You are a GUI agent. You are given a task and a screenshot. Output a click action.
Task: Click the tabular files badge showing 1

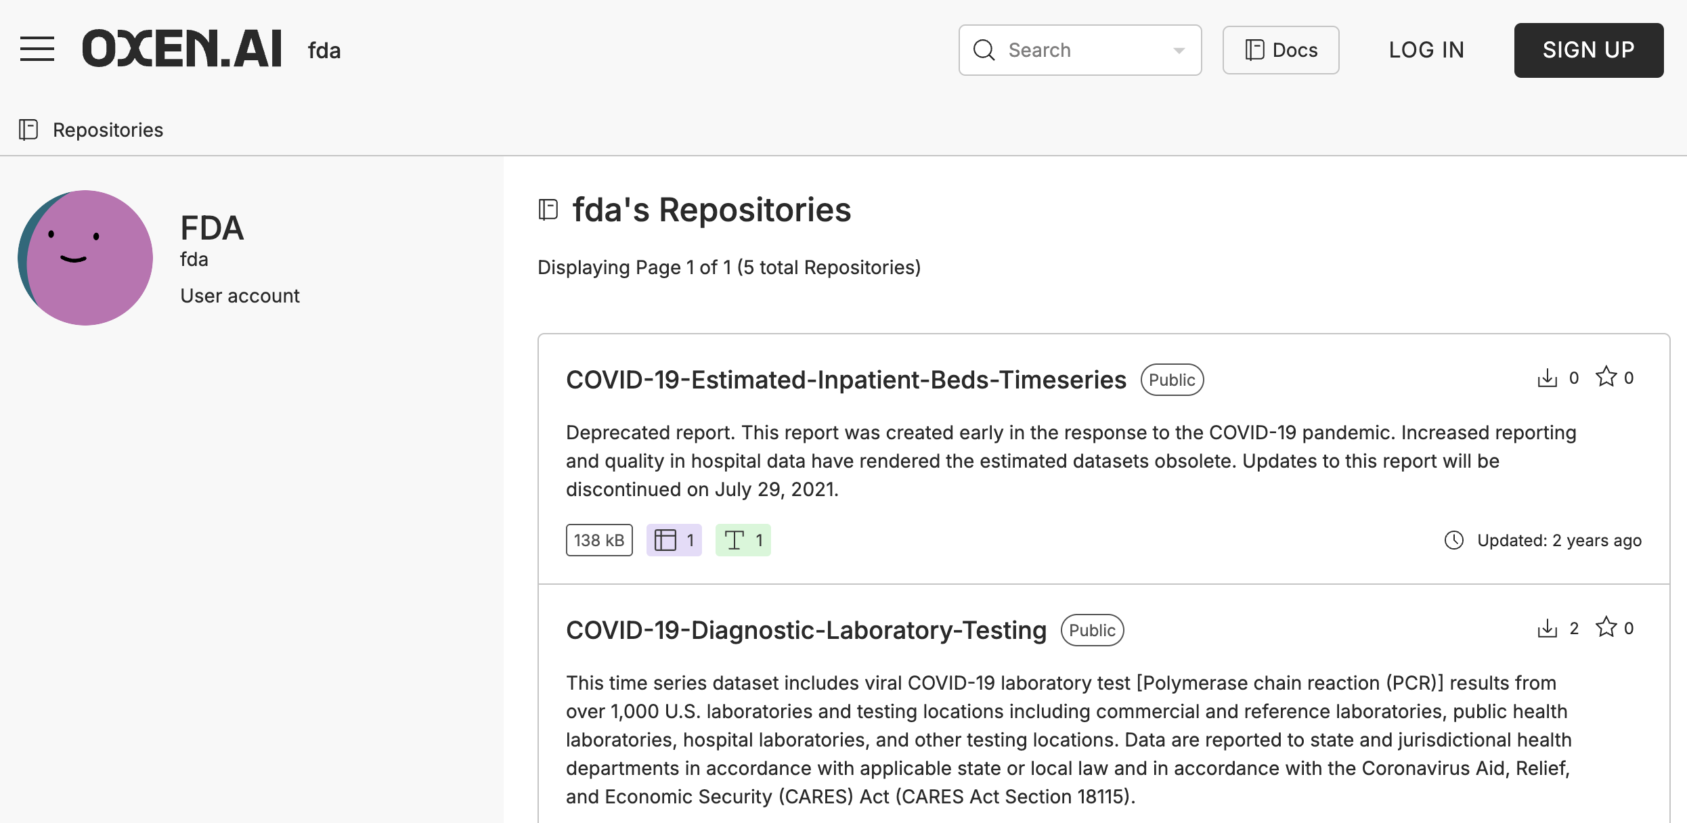click(674, 540)
